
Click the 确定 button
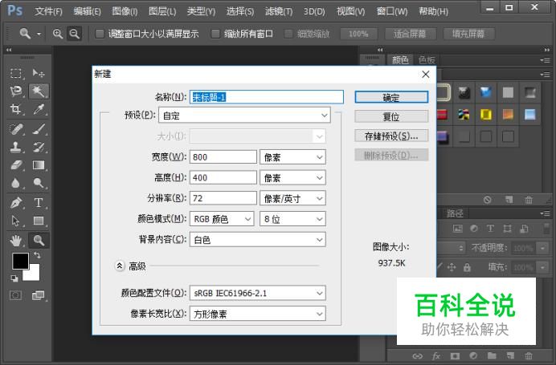(x=391, y=97)
